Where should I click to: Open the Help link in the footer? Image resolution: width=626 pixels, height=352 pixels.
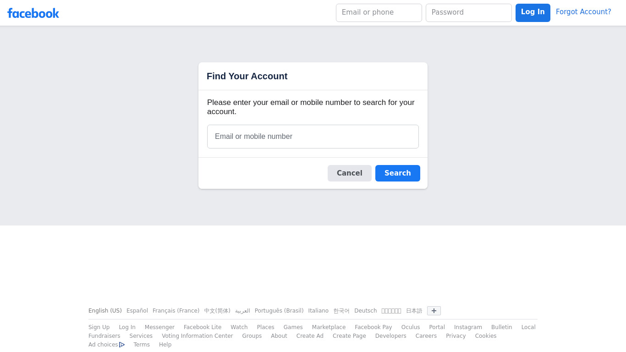coord(165,345)
